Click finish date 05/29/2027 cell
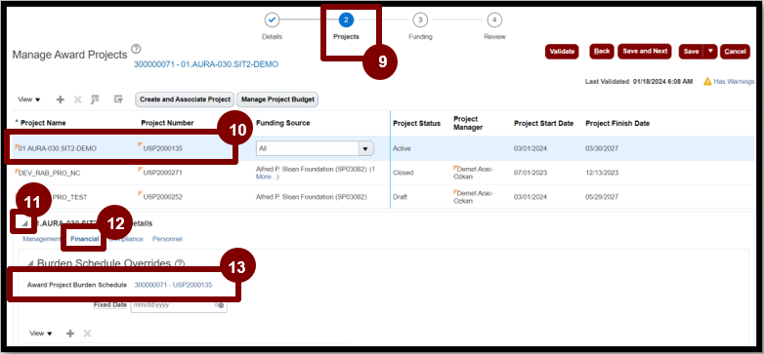Screen dimensions: 764x354 pos(602,197)
